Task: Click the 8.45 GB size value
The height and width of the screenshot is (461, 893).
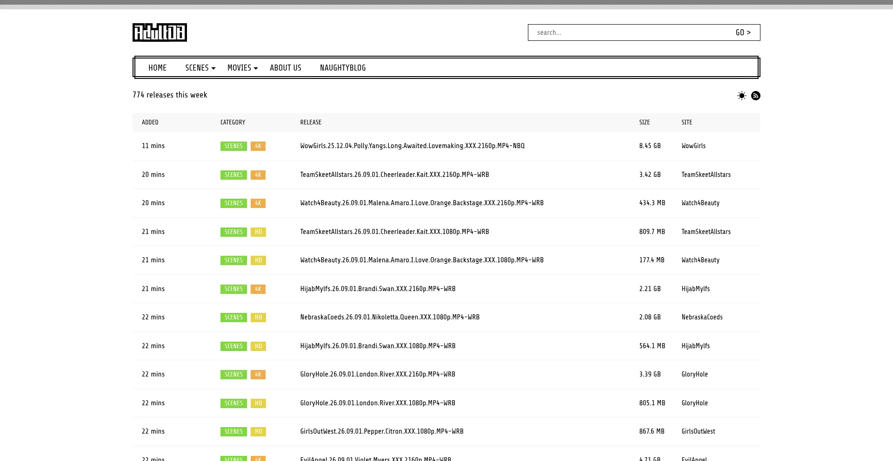Action: (x=650, y=146)
